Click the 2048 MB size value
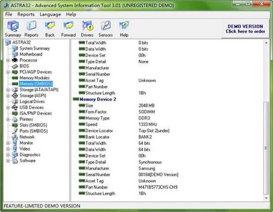The image size is (273, 212). point(146,105)
